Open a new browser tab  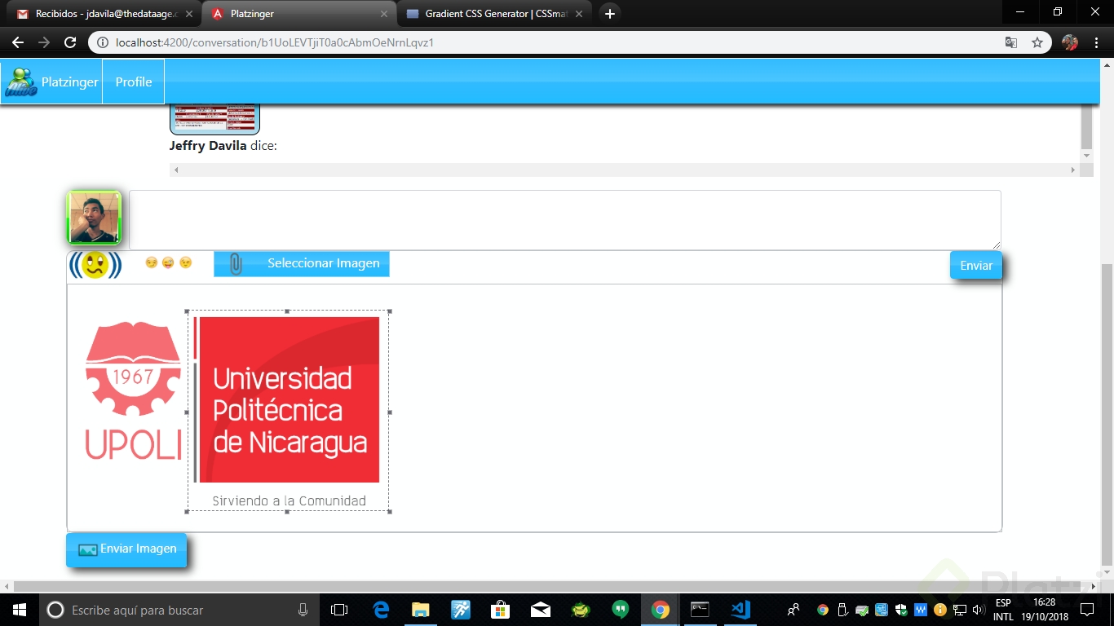coord(609,14)
